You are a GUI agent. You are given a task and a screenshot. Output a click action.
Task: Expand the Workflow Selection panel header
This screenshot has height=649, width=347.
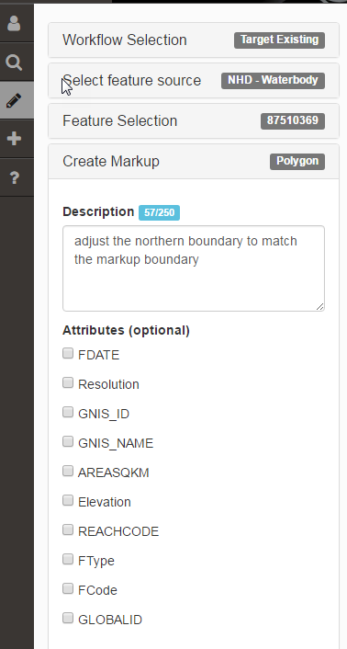[194, 40]
